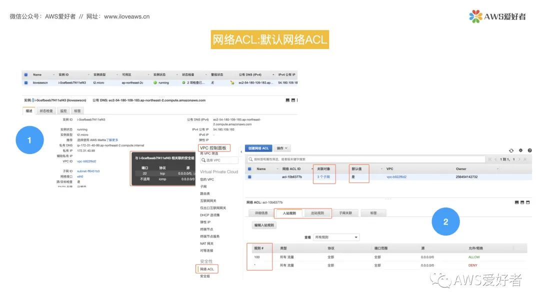Open DHCP 选项集 in sidebar
540x304 pixels.
[x=209, y=215]
